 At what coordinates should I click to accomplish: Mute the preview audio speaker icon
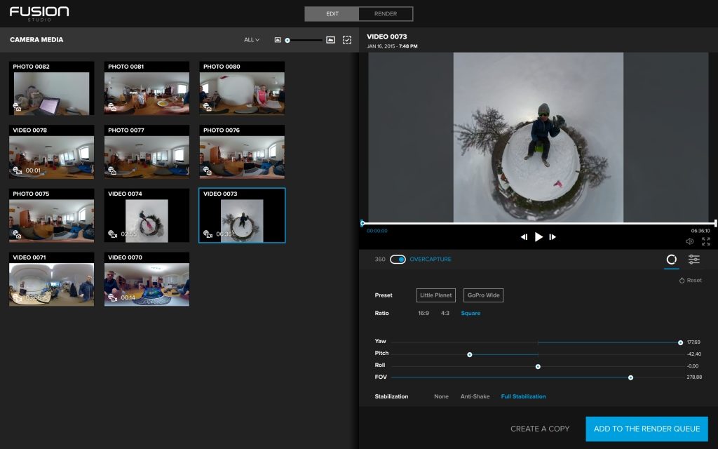pos(690,241)
